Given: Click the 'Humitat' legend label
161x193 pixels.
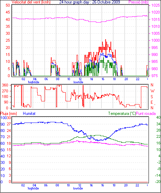Looking at the screenshot, I should (x=29, y=114).
